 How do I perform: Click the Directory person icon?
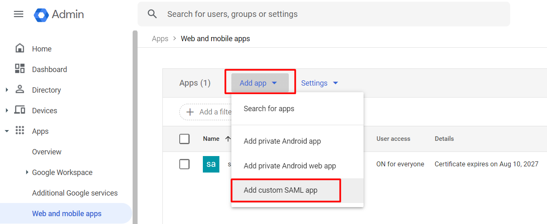[x=19, y=89]
